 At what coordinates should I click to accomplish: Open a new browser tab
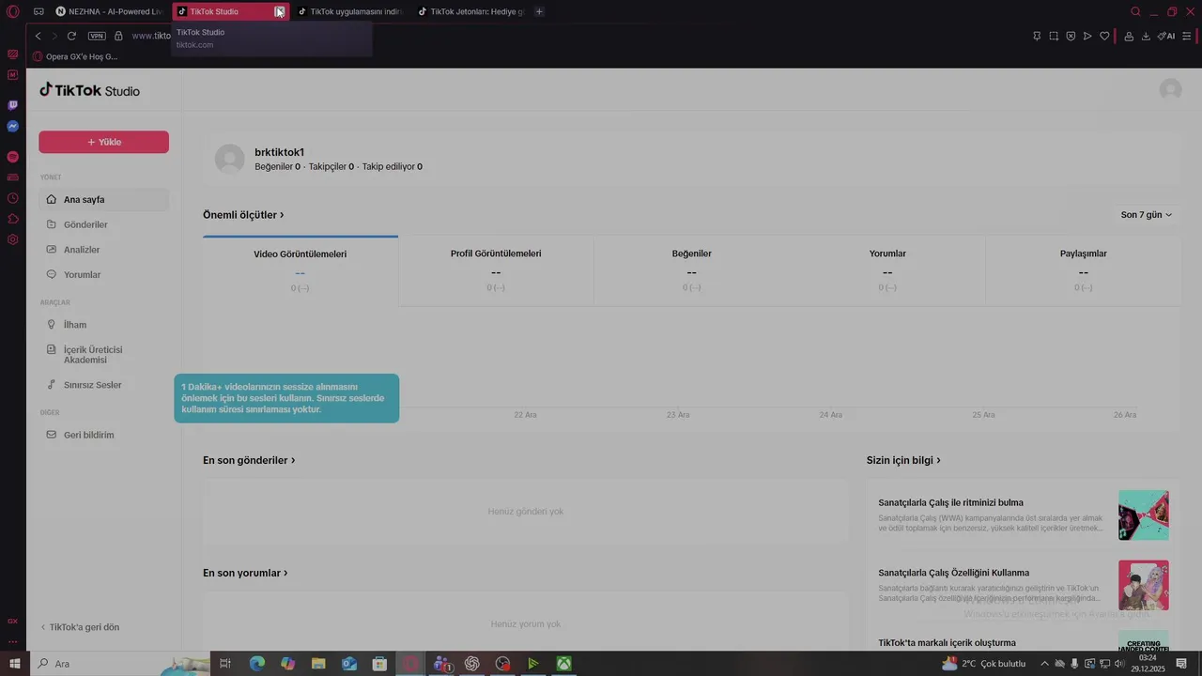539,11
